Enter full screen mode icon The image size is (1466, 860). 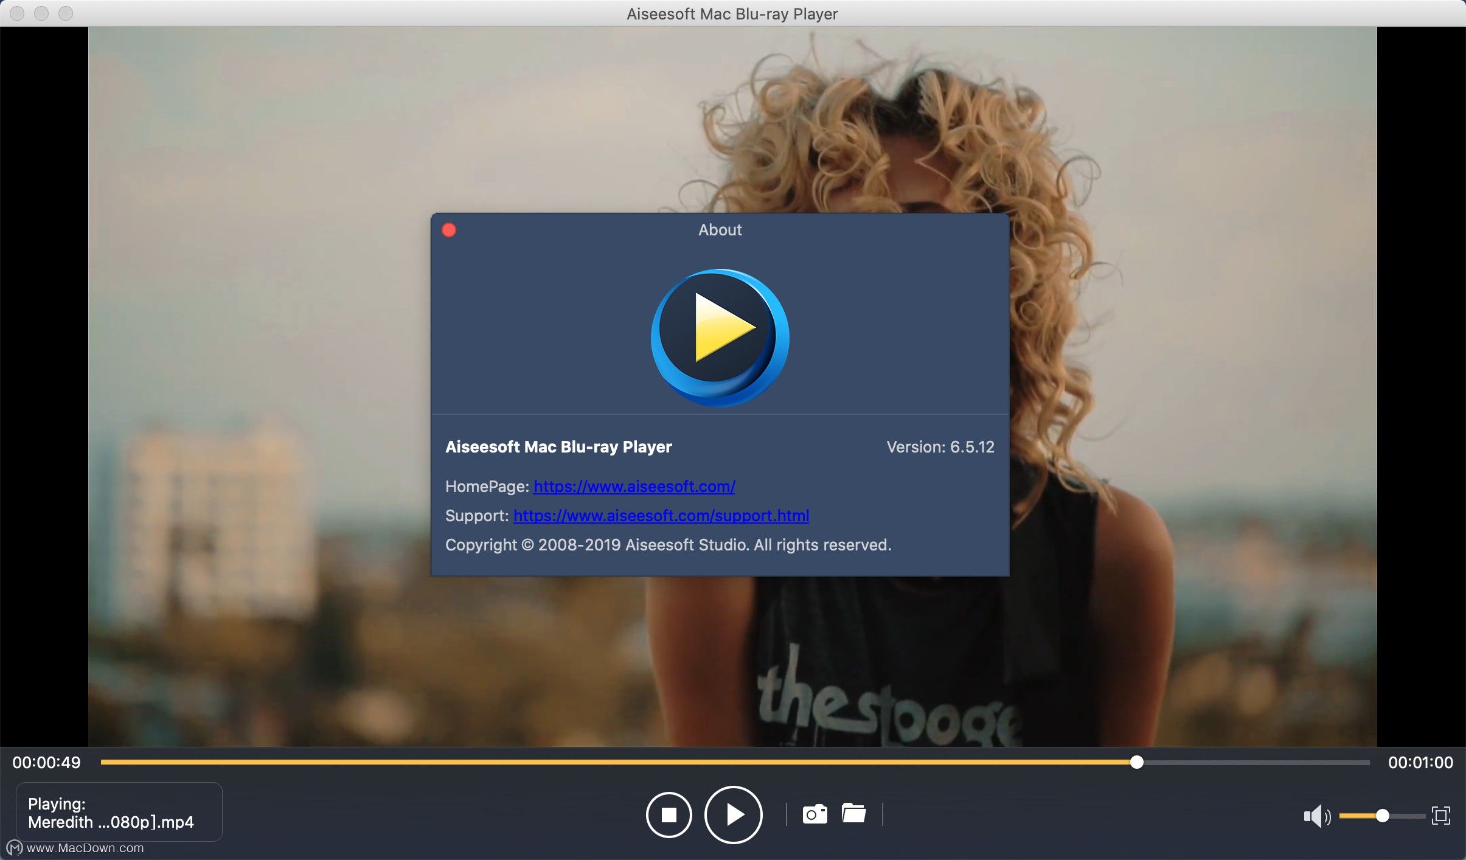1440,816
